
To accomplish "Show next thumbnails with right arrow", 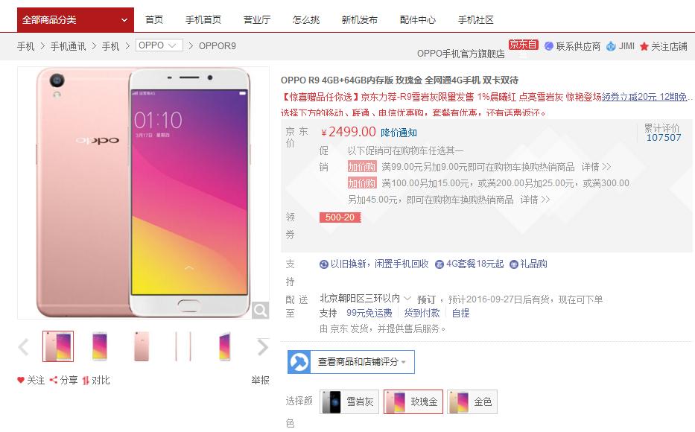I will [x=262, y=347].
